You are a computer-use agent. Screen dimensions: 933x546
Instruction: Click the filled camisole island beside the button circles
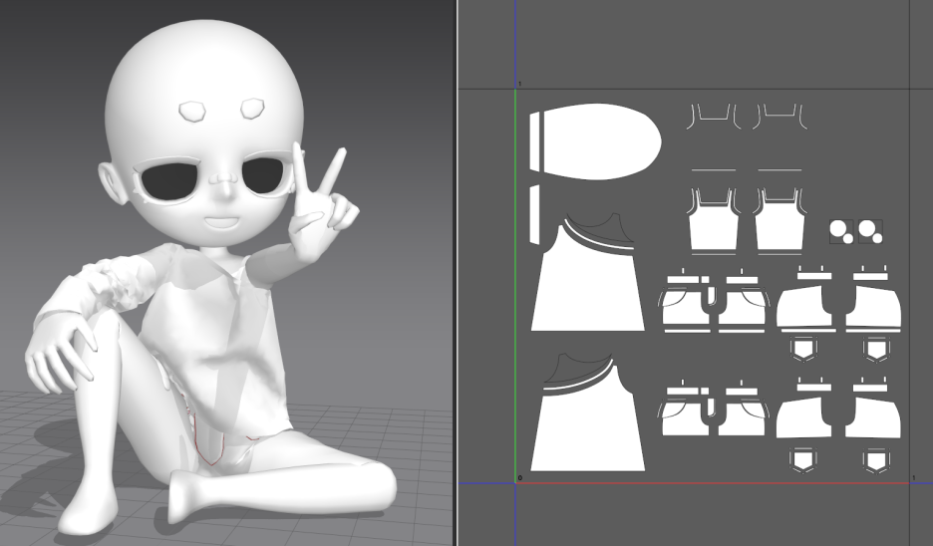coord(779,226)
